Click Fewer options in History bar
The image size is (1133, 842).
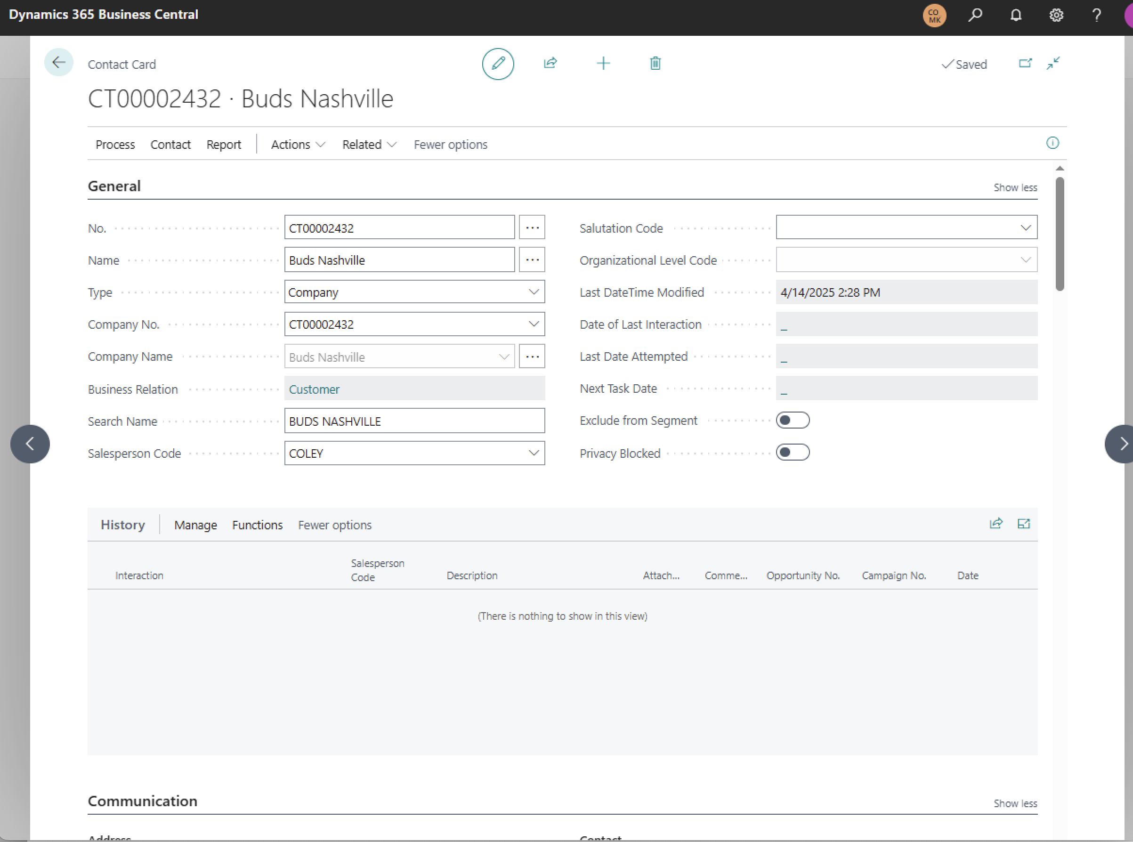[x=335, y=525]
